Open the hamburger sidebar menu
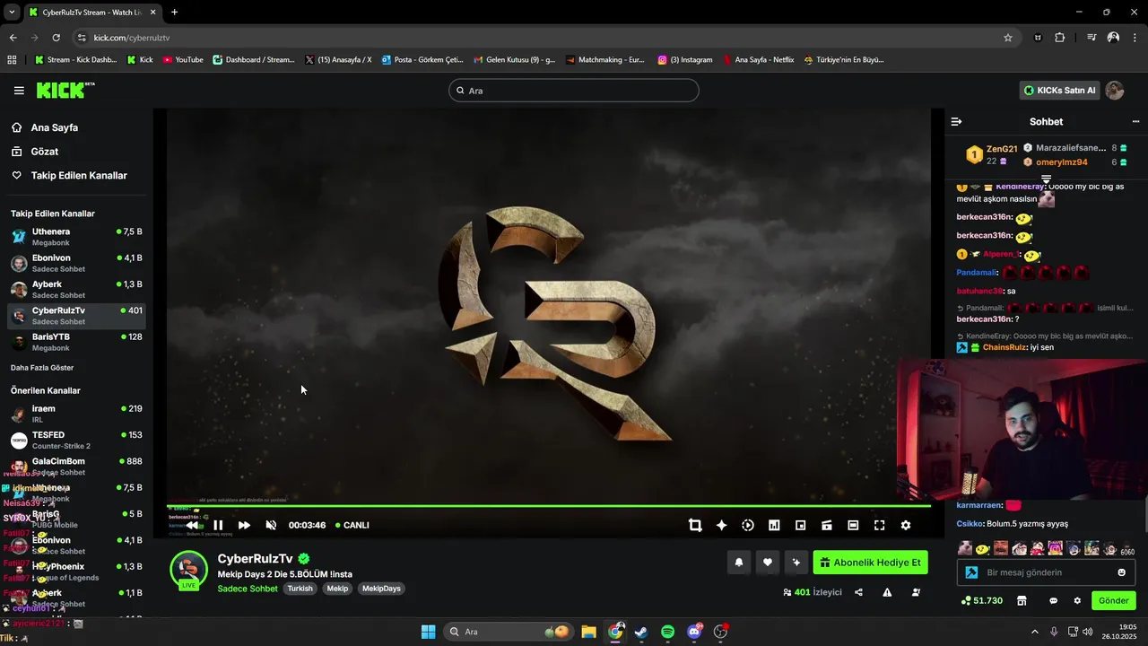The width and height of the screenshot is (1148, 646). 19,91
